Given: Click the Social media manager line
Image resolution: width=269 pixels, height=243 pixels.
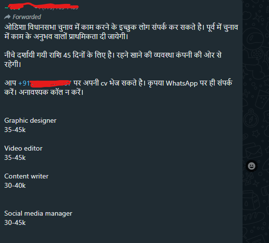Looking at the screenshot, I should (38, 213).
